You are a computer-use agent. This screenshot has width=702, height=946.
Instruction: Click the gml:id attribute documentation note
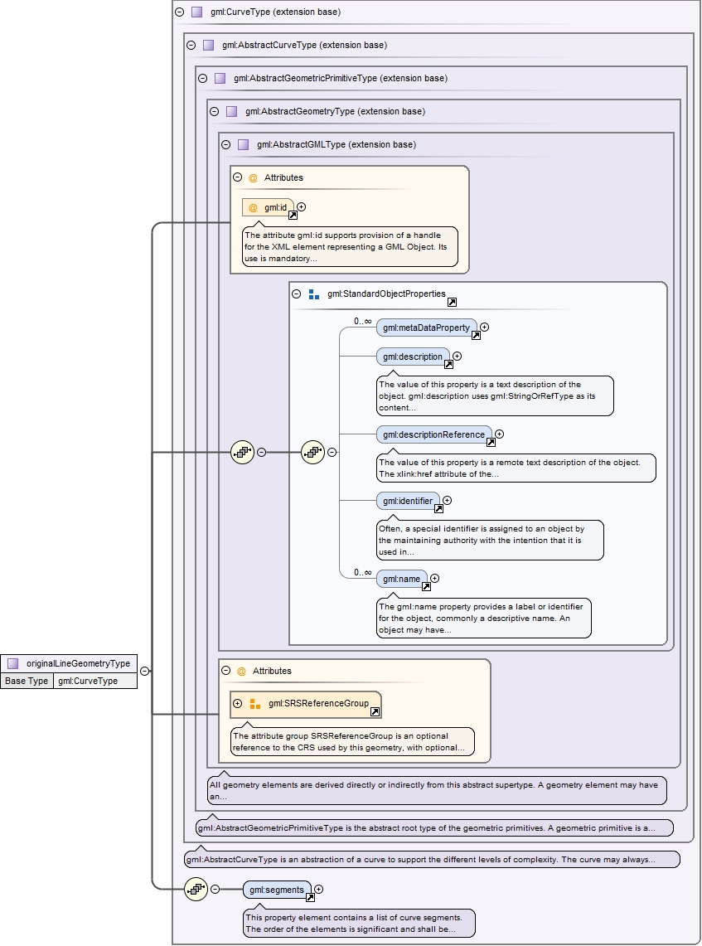pyautogui.click(x=351, y=247)
